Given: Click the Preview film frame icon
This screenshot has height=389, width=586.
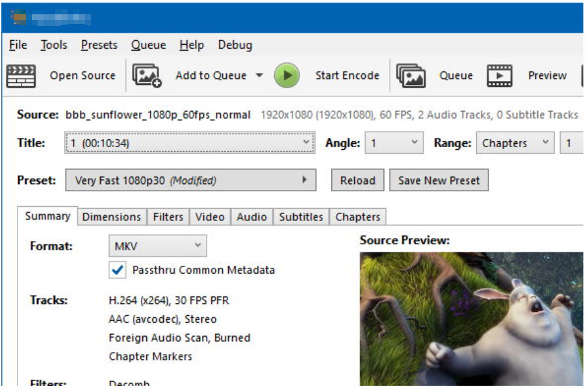Looking at the screenshot, I should (500, 76).
